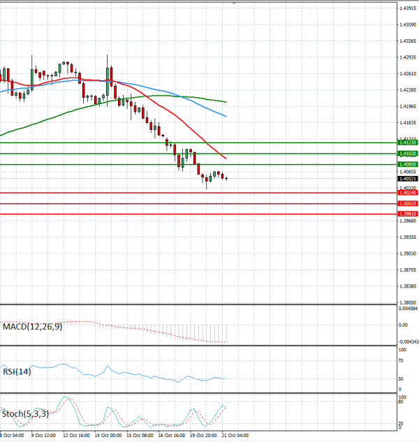Viewport: 419px width, 442px height.
Task: Click the 16 Oct 16:00 time axis label
Action: click(171, 436)
